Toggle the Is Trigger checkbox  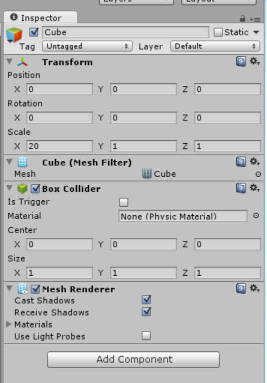pos(123,202)
